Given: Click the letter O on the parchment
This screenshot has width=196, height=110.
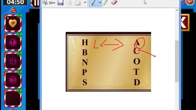Looking at the screenshot, I should (137, 61).
